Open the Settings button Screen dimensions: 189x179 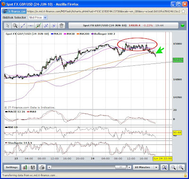click(x=12, y=167)
